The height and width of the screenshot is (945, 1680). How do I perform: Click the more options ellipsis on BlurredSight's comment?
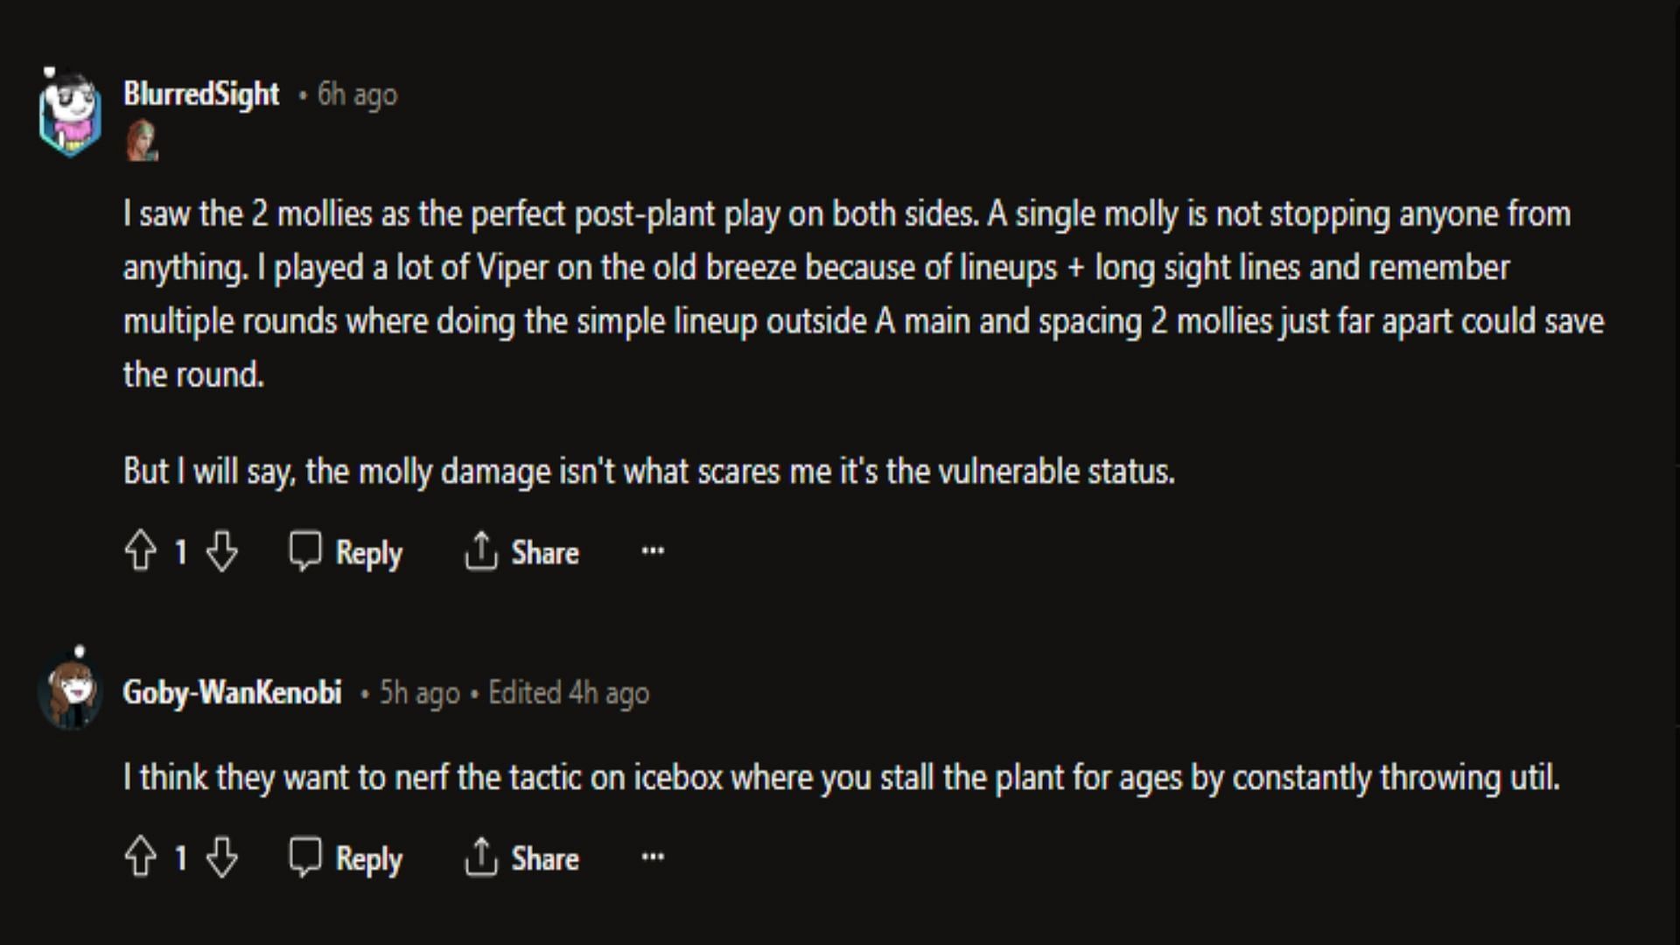pos(652,551)
